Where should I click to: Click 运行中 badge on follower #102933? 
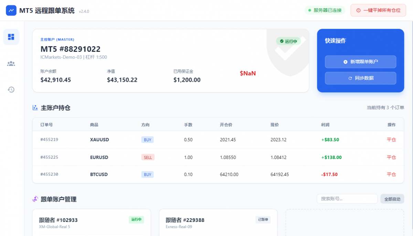[x=136, y=219]
